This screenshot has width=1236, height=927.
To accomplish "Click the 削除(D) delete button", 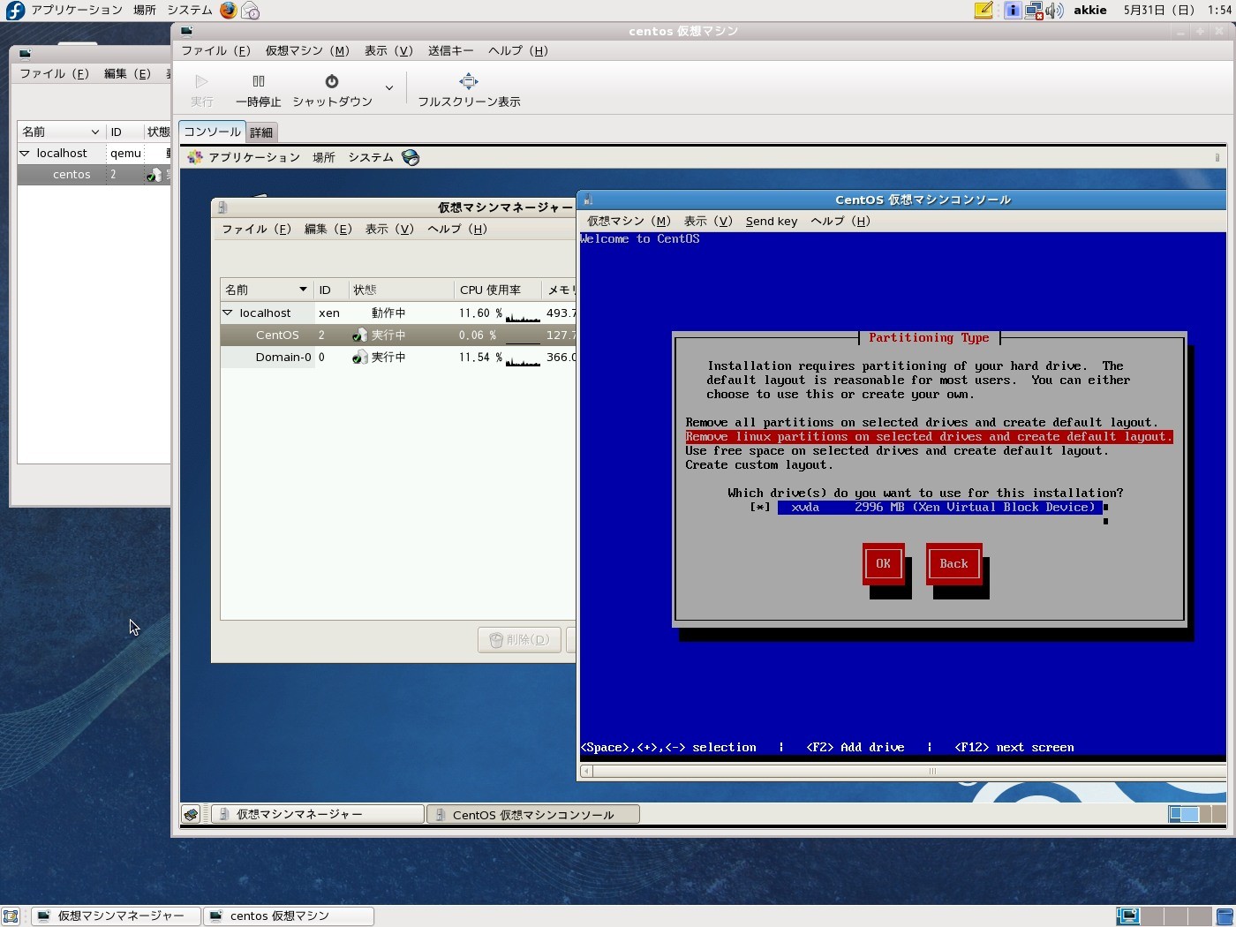I will point(519,639).
